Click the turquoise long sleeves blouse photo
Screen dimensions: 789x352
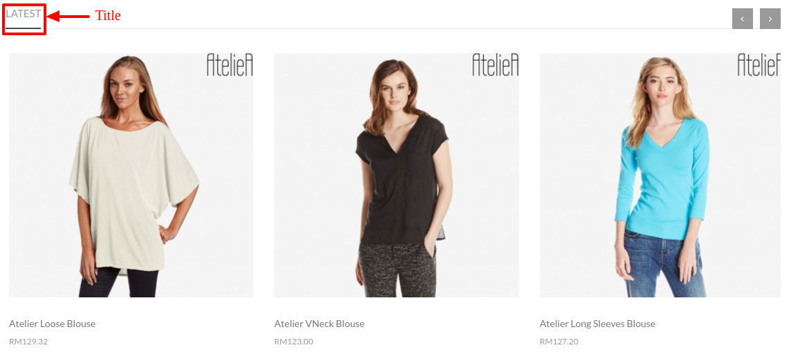(x=660, y=176)
